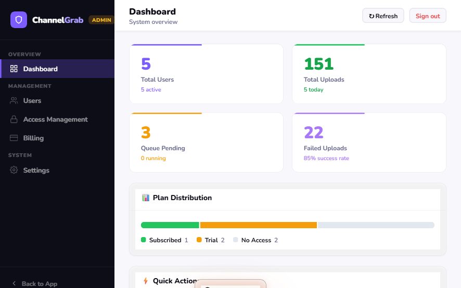Screen dimensions: 461x288
Task: Open the Dashboard menu item
Action: pos(57,69)
